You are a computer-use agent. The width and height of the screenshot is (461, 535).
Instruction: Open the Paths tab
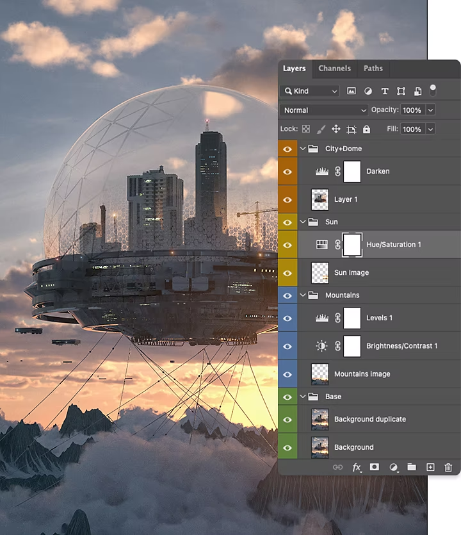click(373, 69)
